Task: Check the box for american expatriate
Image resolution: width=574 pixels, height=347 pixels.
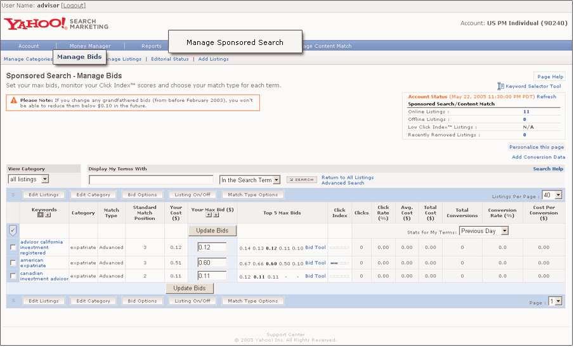Action: click(x=13, y=263)
